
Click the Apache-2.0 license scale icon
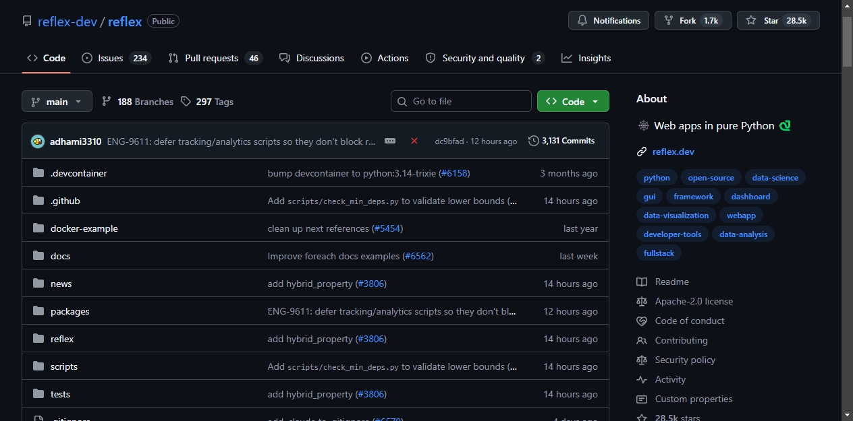tap(642, 301)
